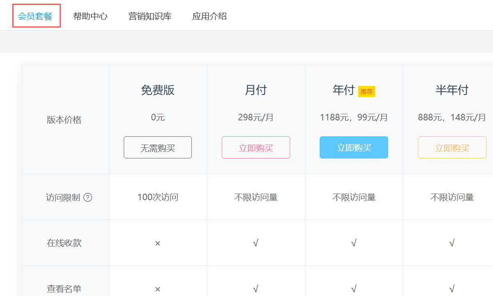Click the × mark for 查看名单 in 免费版

click(158, 289)
